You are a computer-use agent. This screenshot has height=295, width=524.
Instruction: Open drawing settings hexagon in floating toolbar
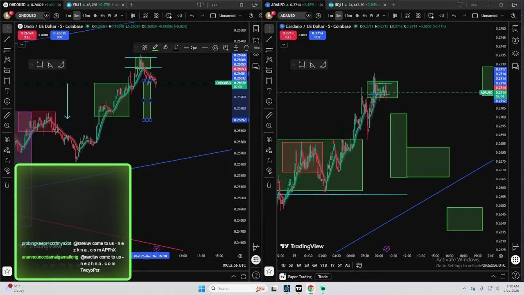215,48
